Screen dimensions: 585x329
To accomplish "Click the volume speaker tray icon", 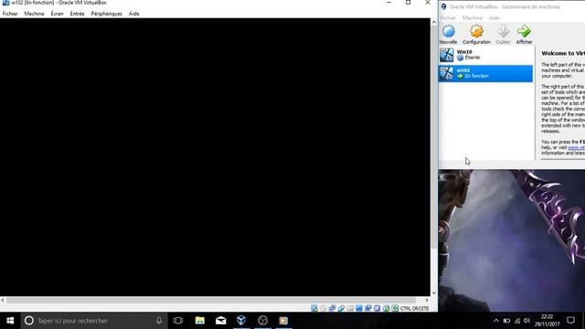I will click(x=526, y=321).
